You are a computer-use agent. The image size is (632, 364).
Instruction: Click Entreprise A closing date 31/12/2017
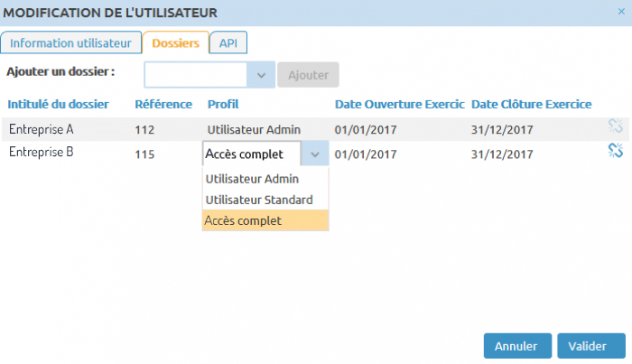pos(502,130)
